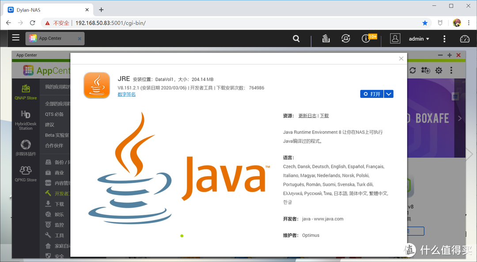Image resolution: width=477 pixels, height=262 pixels.
Task: Select 娱乐 category in App Center
Action: click(55, 214)
